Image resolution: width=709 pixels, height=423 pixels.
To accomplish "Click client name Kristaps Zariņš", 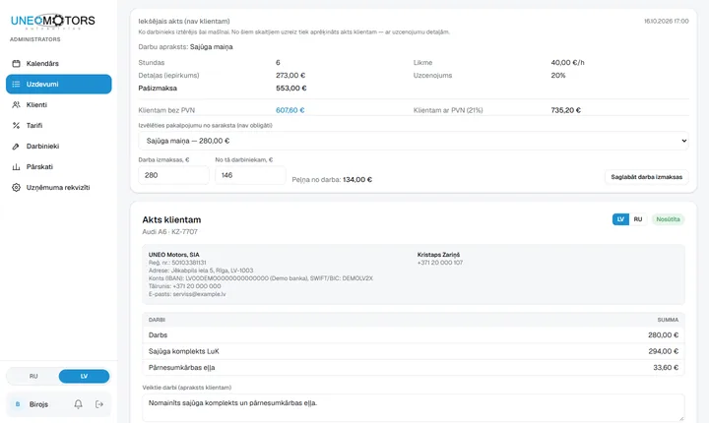I will click(x=438, y=255).
